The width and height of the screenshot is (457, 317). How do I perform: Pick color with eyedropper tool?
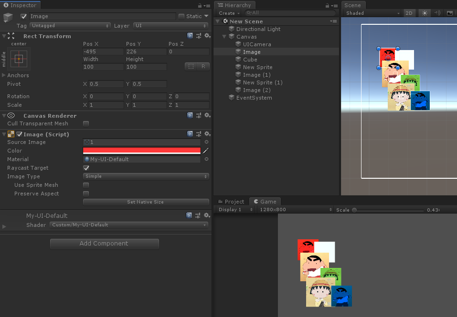206,151
